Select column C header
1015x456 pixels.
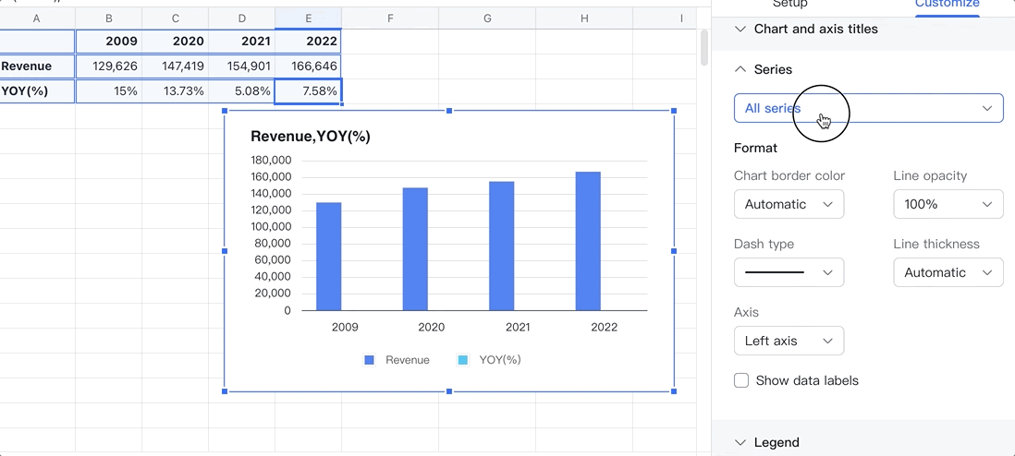(x=176, y=18)
